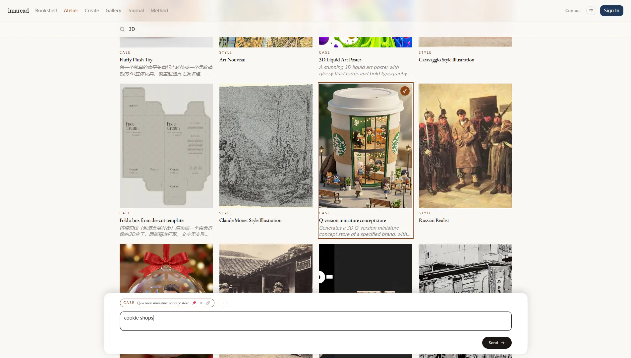Image resolution: width=631 pixels, height=358 pixels.
Task: Open Fold a box from die-cut template
Action: tap(151, 220)
